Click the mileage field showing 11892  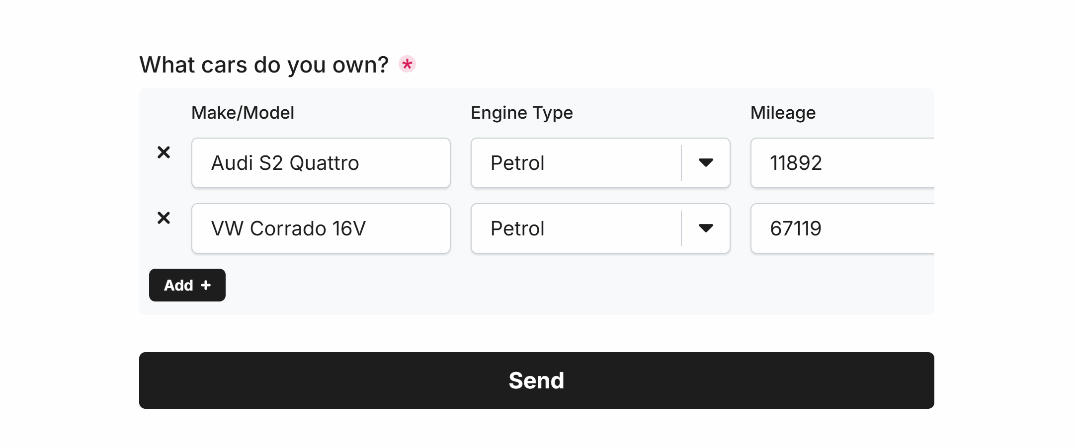click(x=842, y=163)
